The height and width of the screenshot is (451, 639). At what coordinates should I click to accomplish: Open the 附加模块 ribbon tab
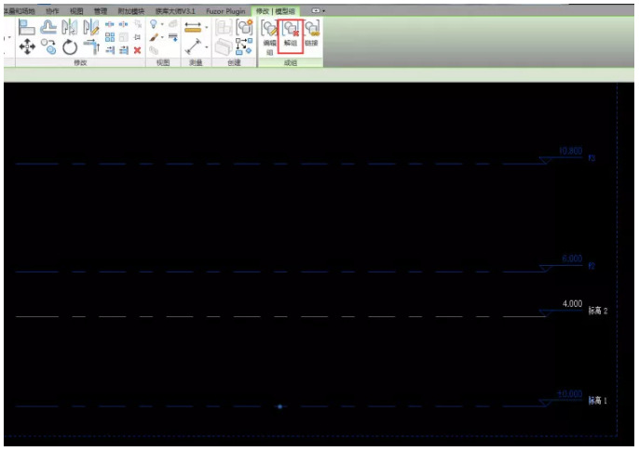pyautogui.click(x=130, y=11)
